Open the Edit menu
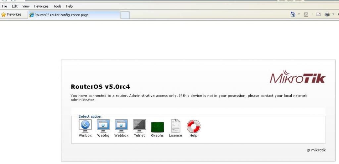 [x=15, y=6]
